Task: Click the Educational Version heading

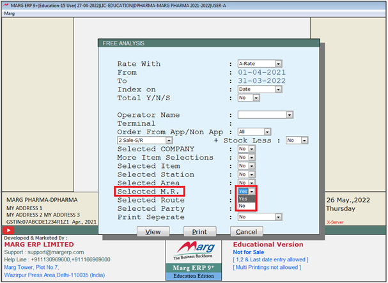Action: (268, 245)
